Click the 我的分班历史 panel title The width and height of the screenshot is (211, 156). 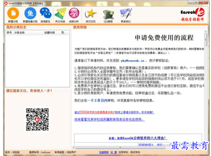click(16, 27)
